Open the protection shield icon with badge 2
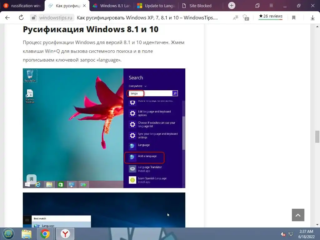 [246, 18]
